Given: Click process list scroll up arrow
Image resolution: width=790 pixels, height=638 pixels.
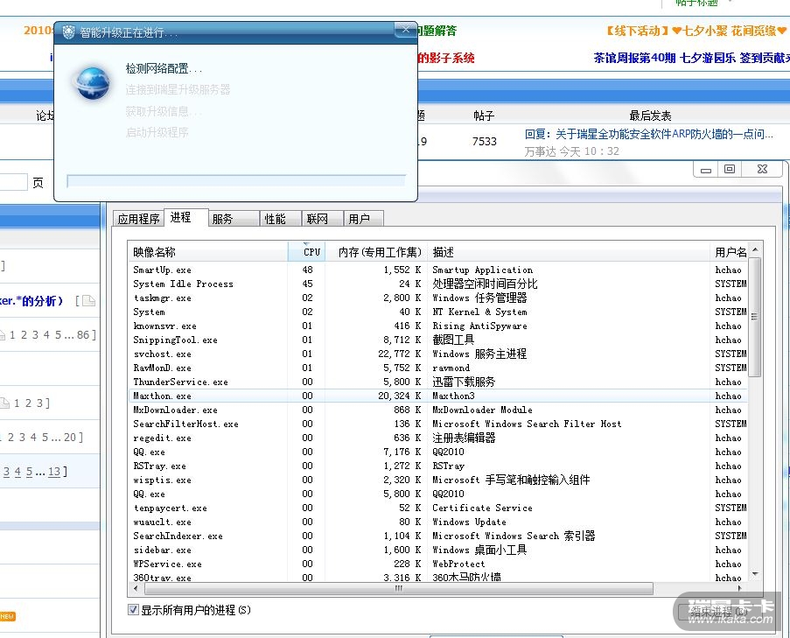Looking at the screenshot, I should 755,249.
